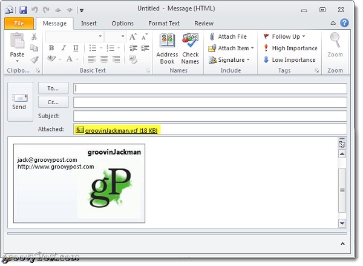The height and width of the screenshot is (266, 363).
Task: Click the Cut scissors icon
Action: (34, 36)
